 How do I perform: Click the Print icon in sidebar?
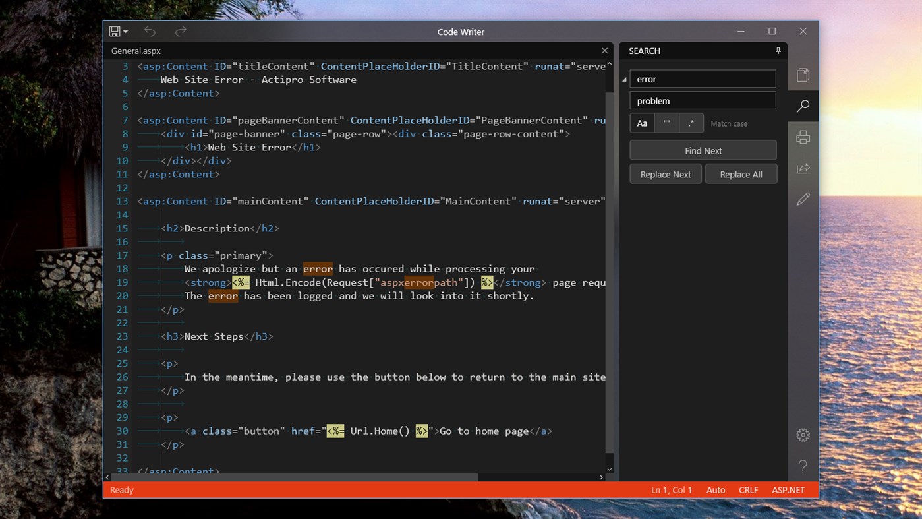(803, 137)
